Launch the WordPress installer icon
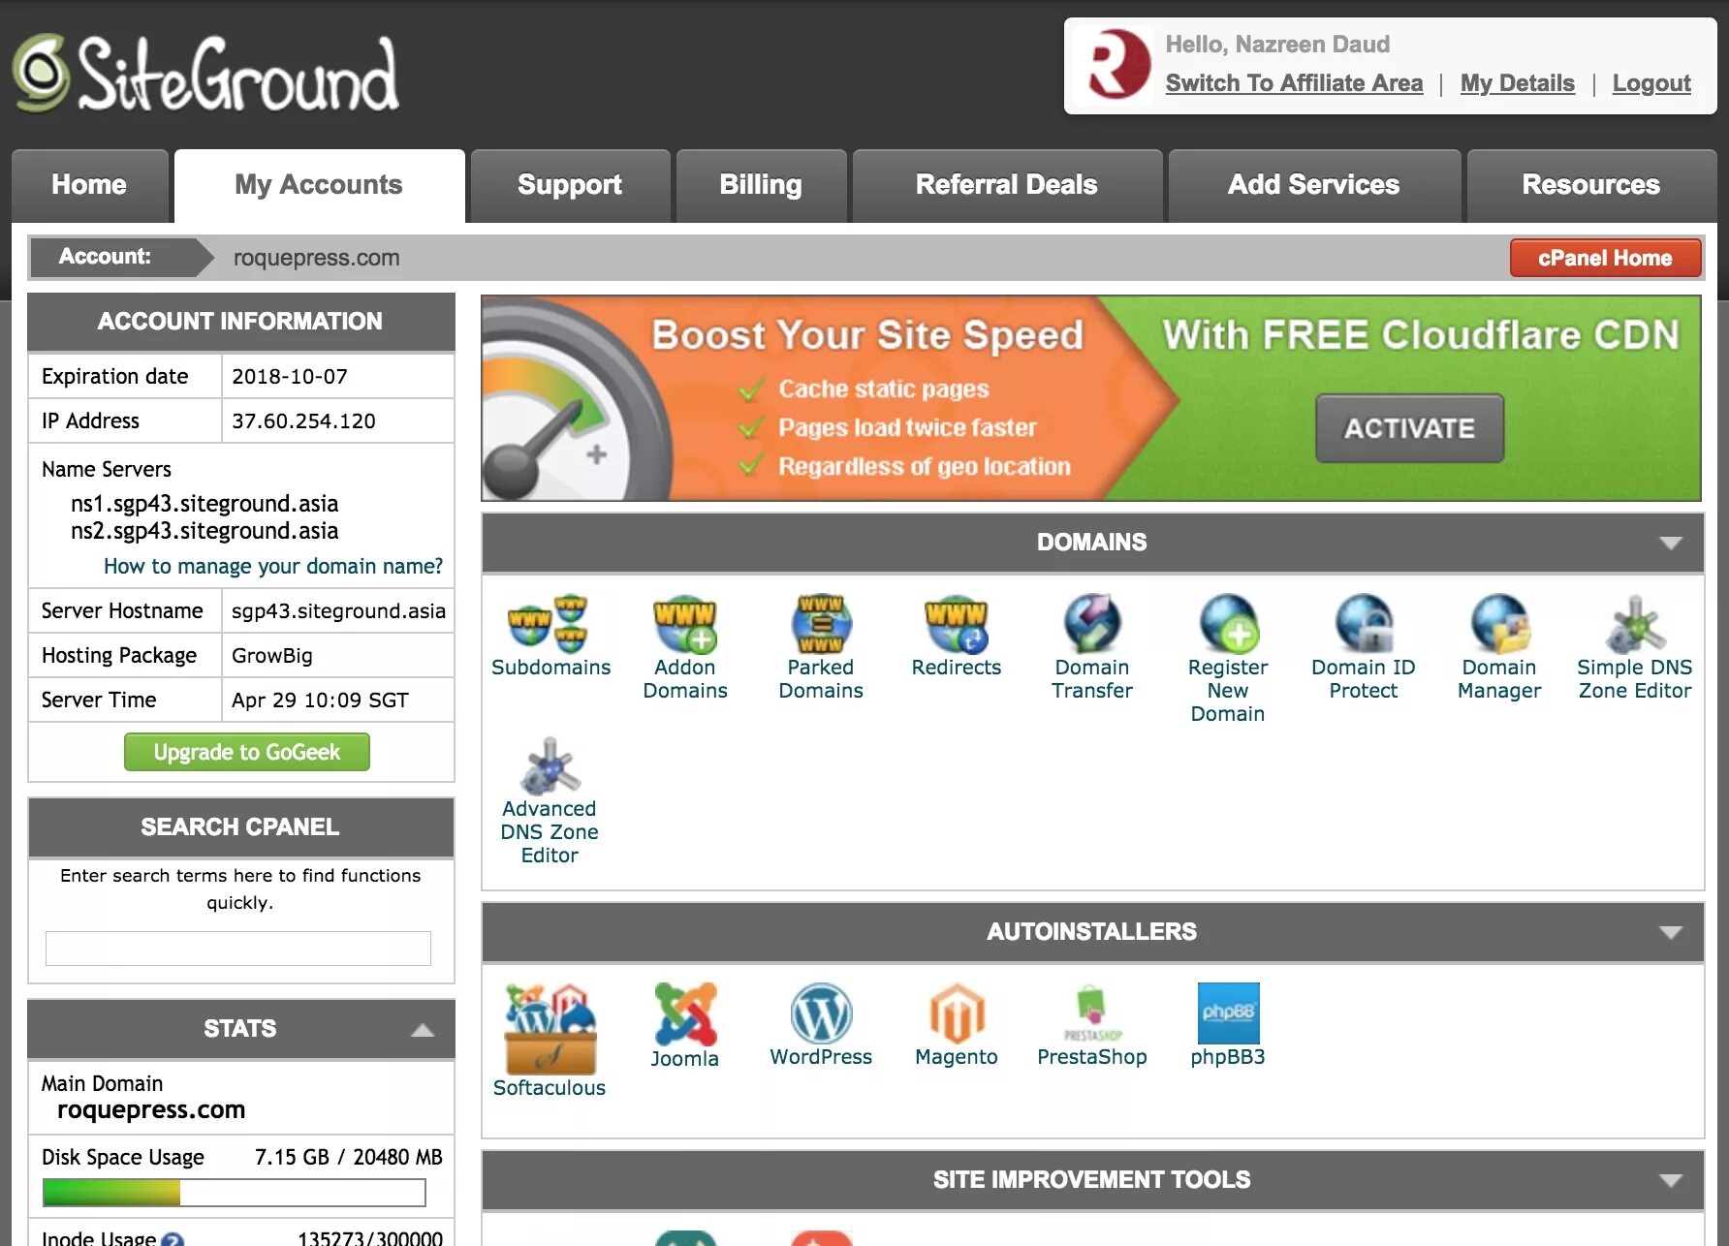The image size is (1729, 1246). (821, 1013)
